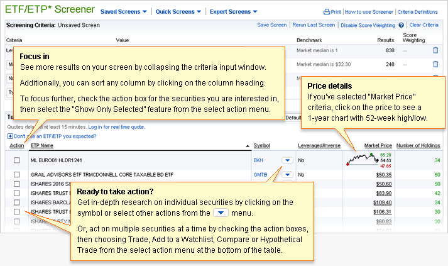
Task: Click the Clear Criteria link
Action: pos(423,25)
